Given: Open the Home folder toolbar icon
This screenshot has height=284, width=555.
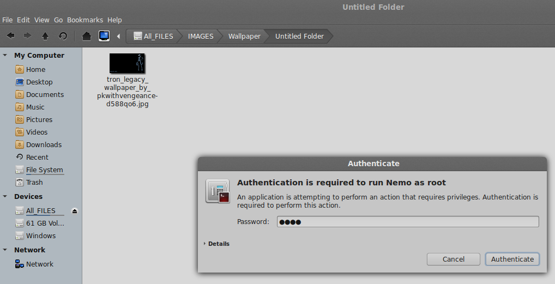Looking at the screenshot, I should 86,36.
